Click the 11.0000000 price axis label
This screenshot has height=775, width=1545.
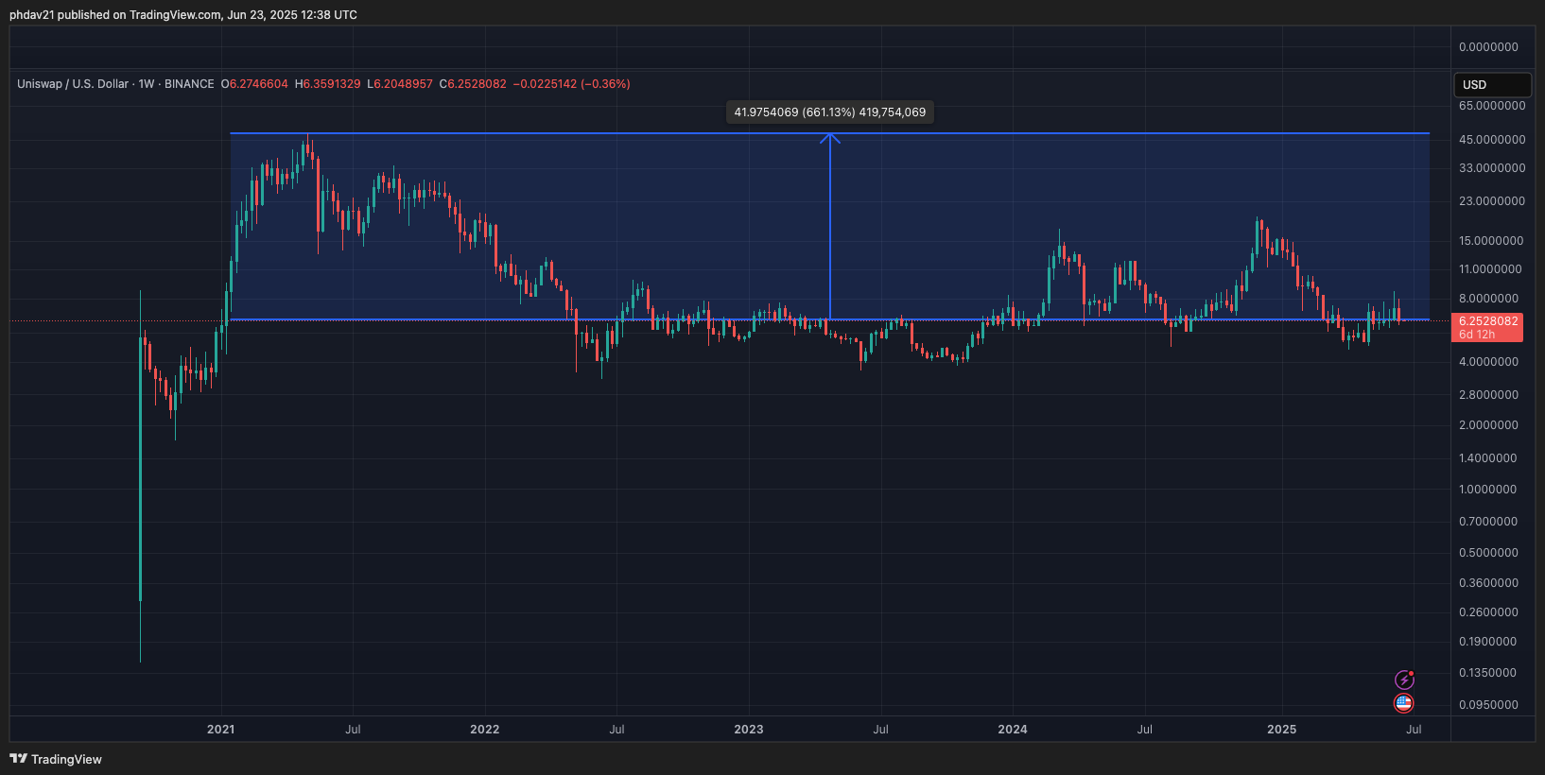tap(1492, 269)
